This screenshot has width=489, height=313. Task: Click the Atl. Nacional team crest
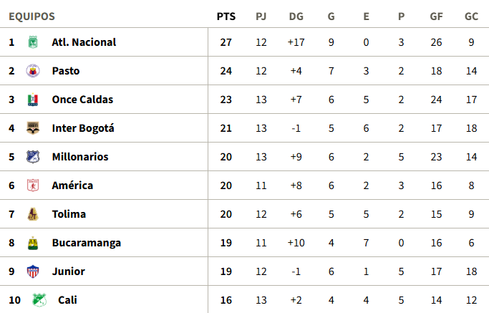(32, 42)
